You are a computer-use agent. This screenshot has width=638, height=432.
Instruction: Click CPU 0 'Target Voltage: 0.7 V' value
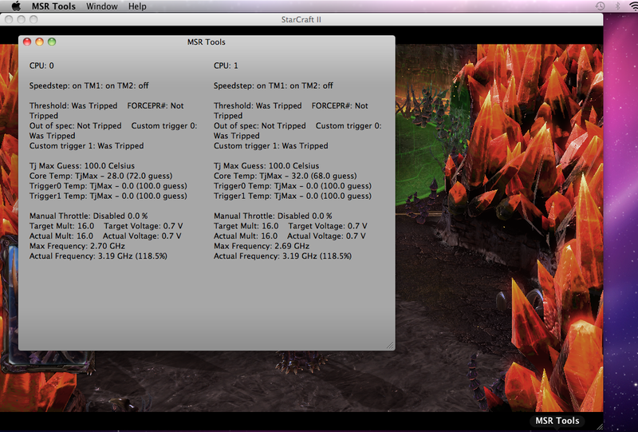coord(144,226)
